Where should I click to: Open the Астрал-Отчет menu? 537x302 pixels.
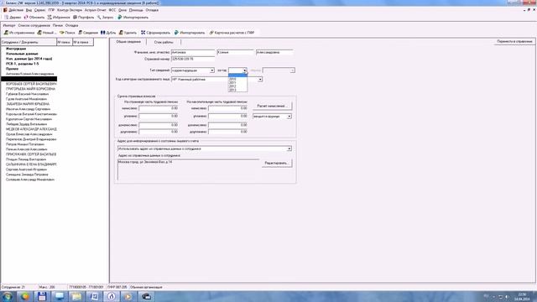[x=95, y=10]
